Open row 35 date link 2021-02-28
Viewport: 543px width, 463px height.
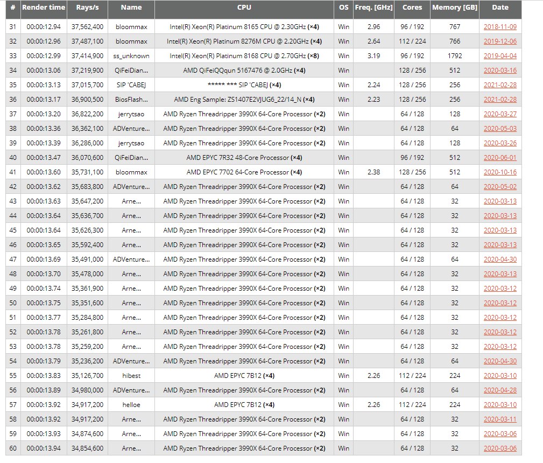click(500, 85)
